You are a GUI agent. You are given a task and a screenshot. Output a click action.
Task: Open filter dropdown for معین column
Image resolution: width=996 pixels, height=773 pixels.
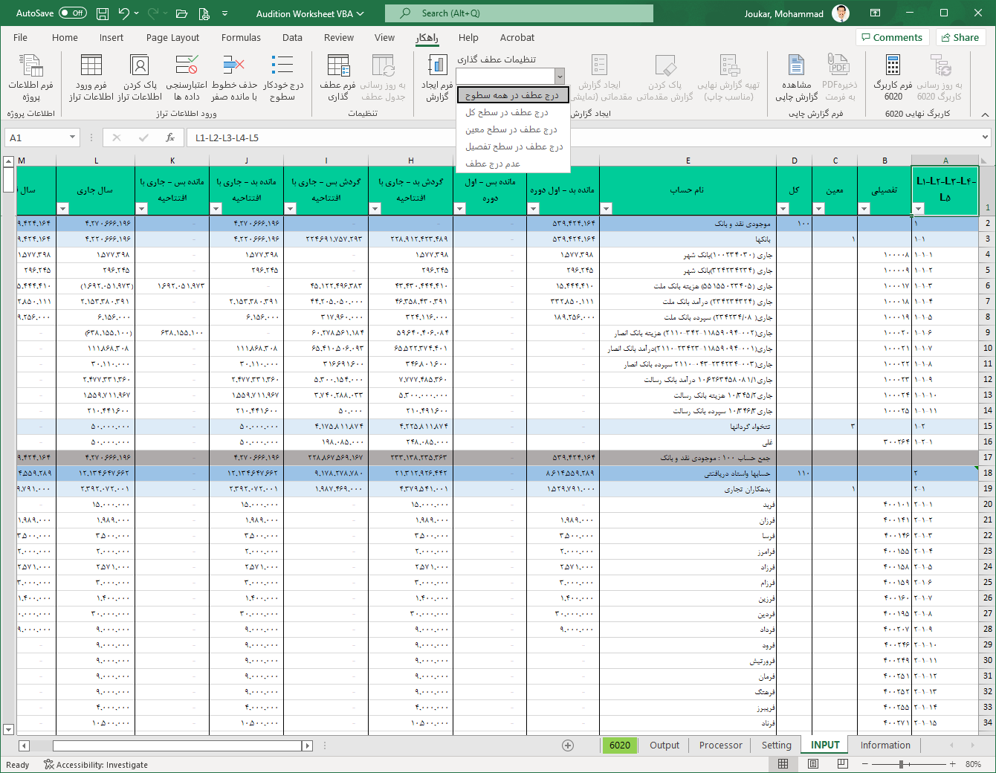818,209
